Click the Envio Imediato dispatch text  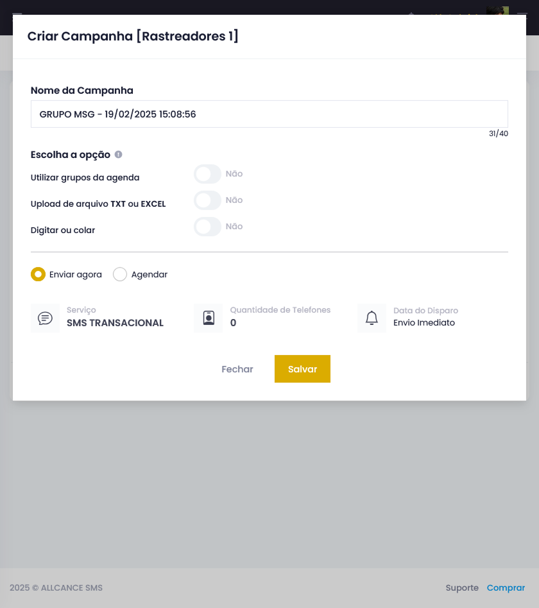click(424, 322)
